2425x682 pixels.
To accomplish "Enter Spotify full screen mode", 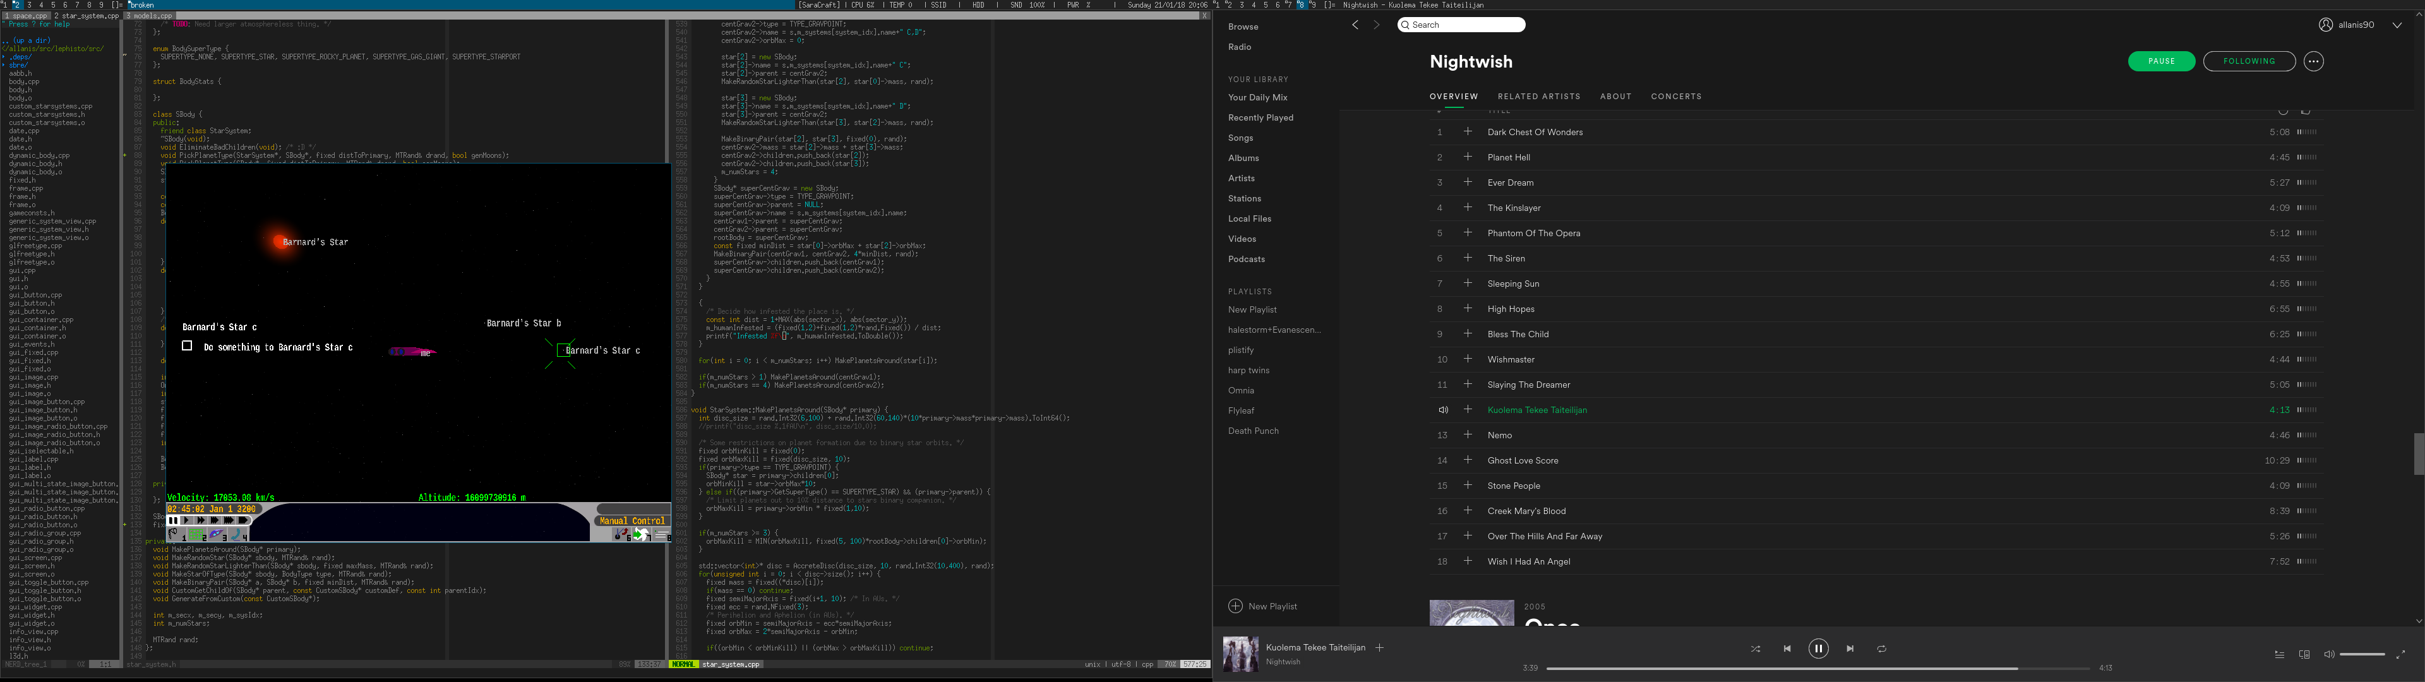I will pos(2400,655).
